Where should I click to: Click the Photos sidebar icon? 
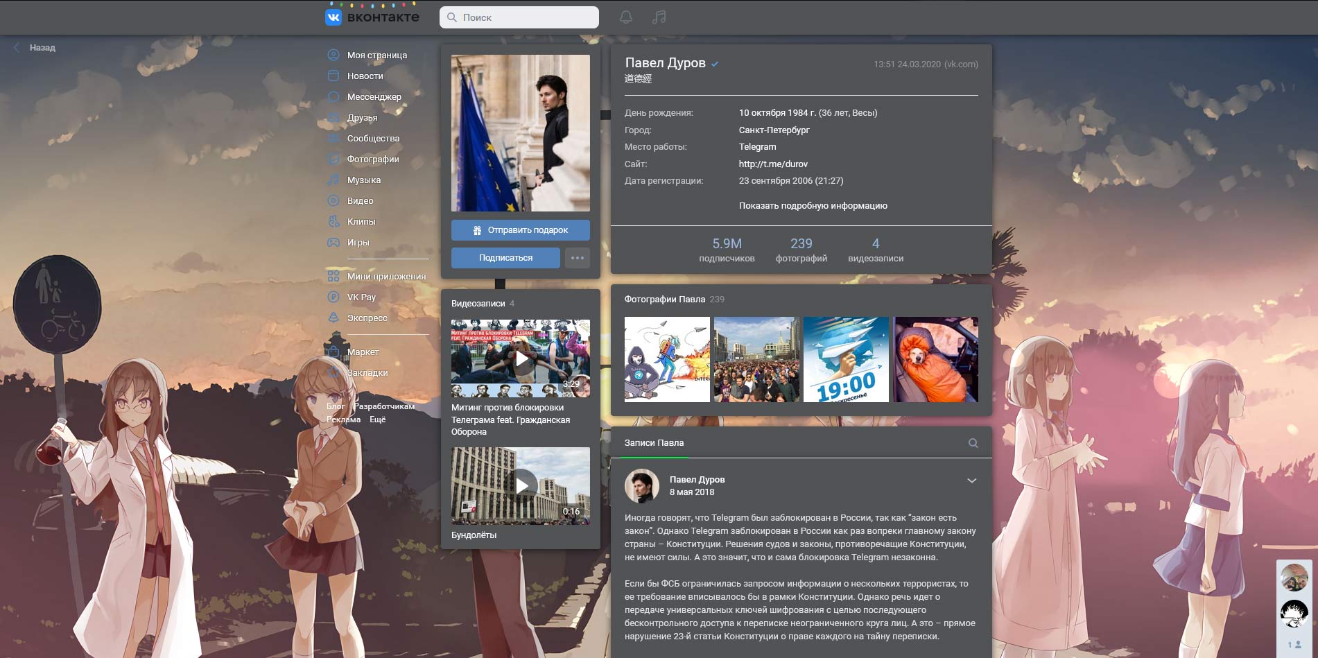click(333, 159)
